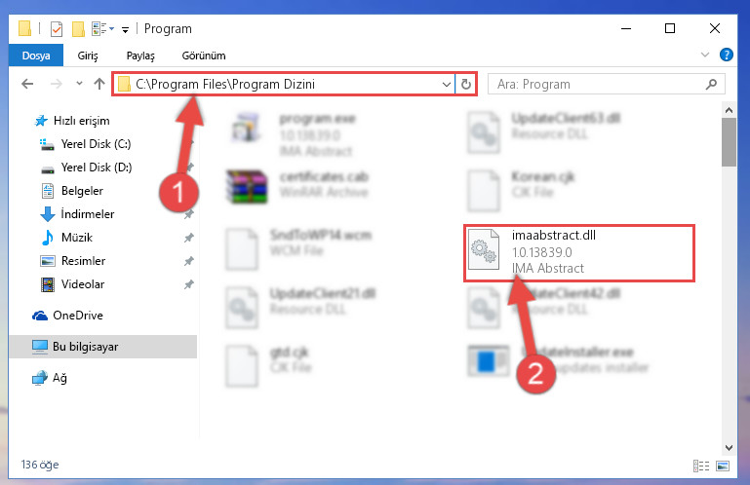
Task: Refresh the current folder view
Action: click(466, 85)
